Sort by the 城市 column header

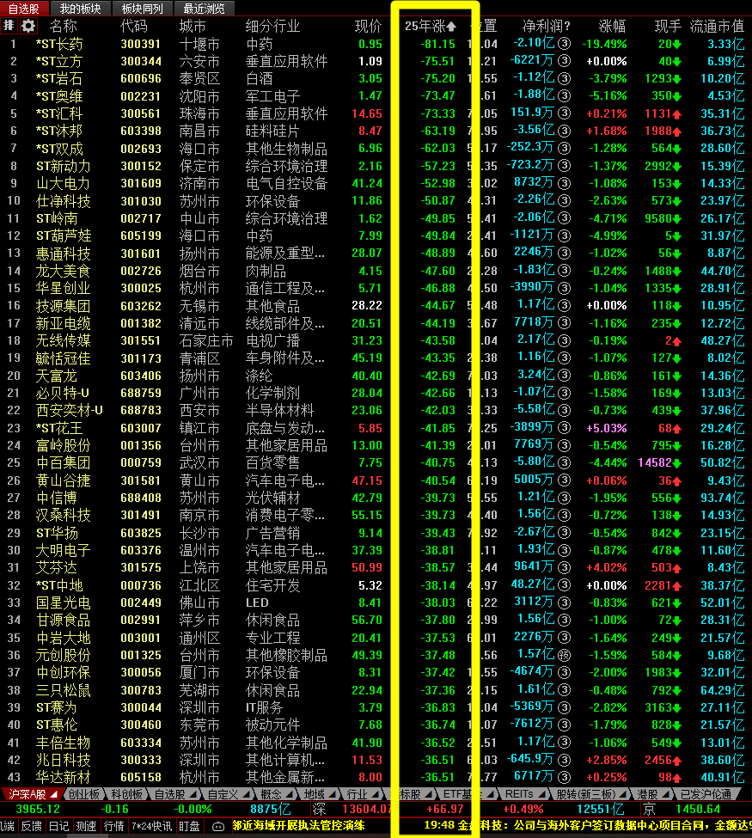click(193, 26)
